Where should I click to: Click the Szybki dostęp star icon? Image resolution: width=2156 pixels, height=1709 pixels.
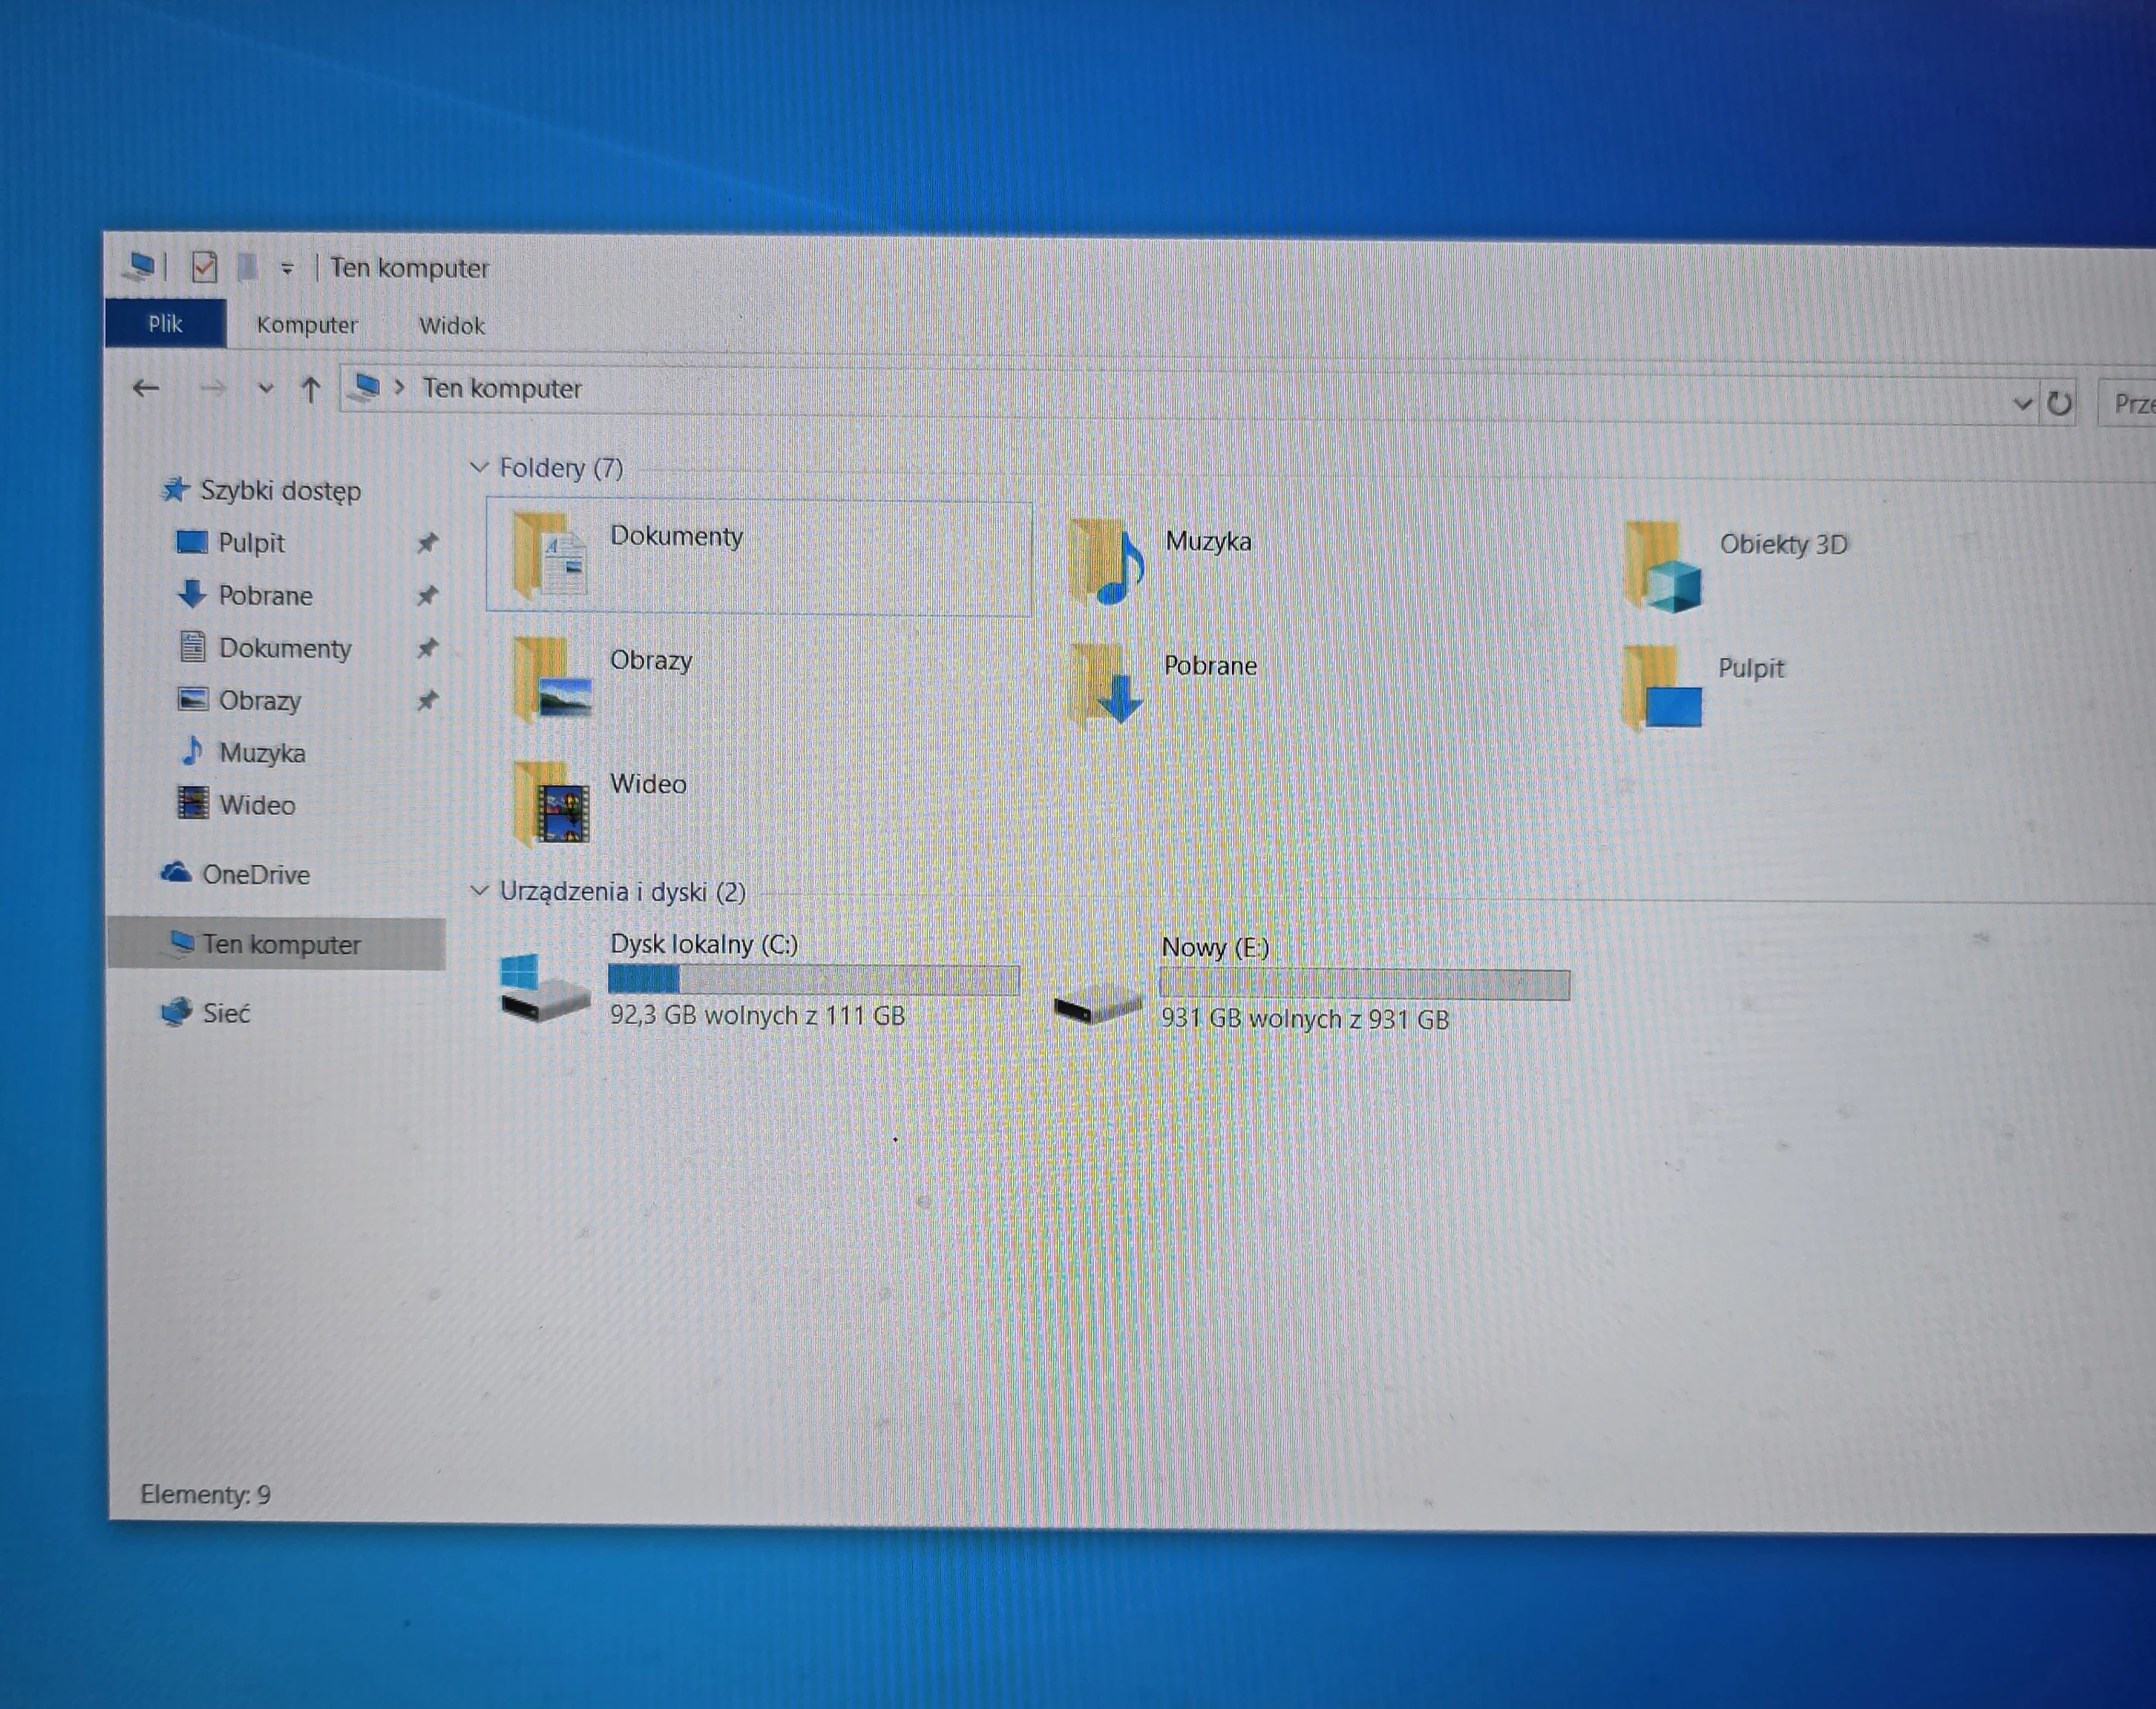(x=175, y=489)
